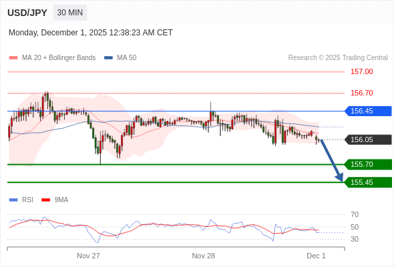Click the Dec 1 date axis label

pyautogui.click(x=316, y=256)
